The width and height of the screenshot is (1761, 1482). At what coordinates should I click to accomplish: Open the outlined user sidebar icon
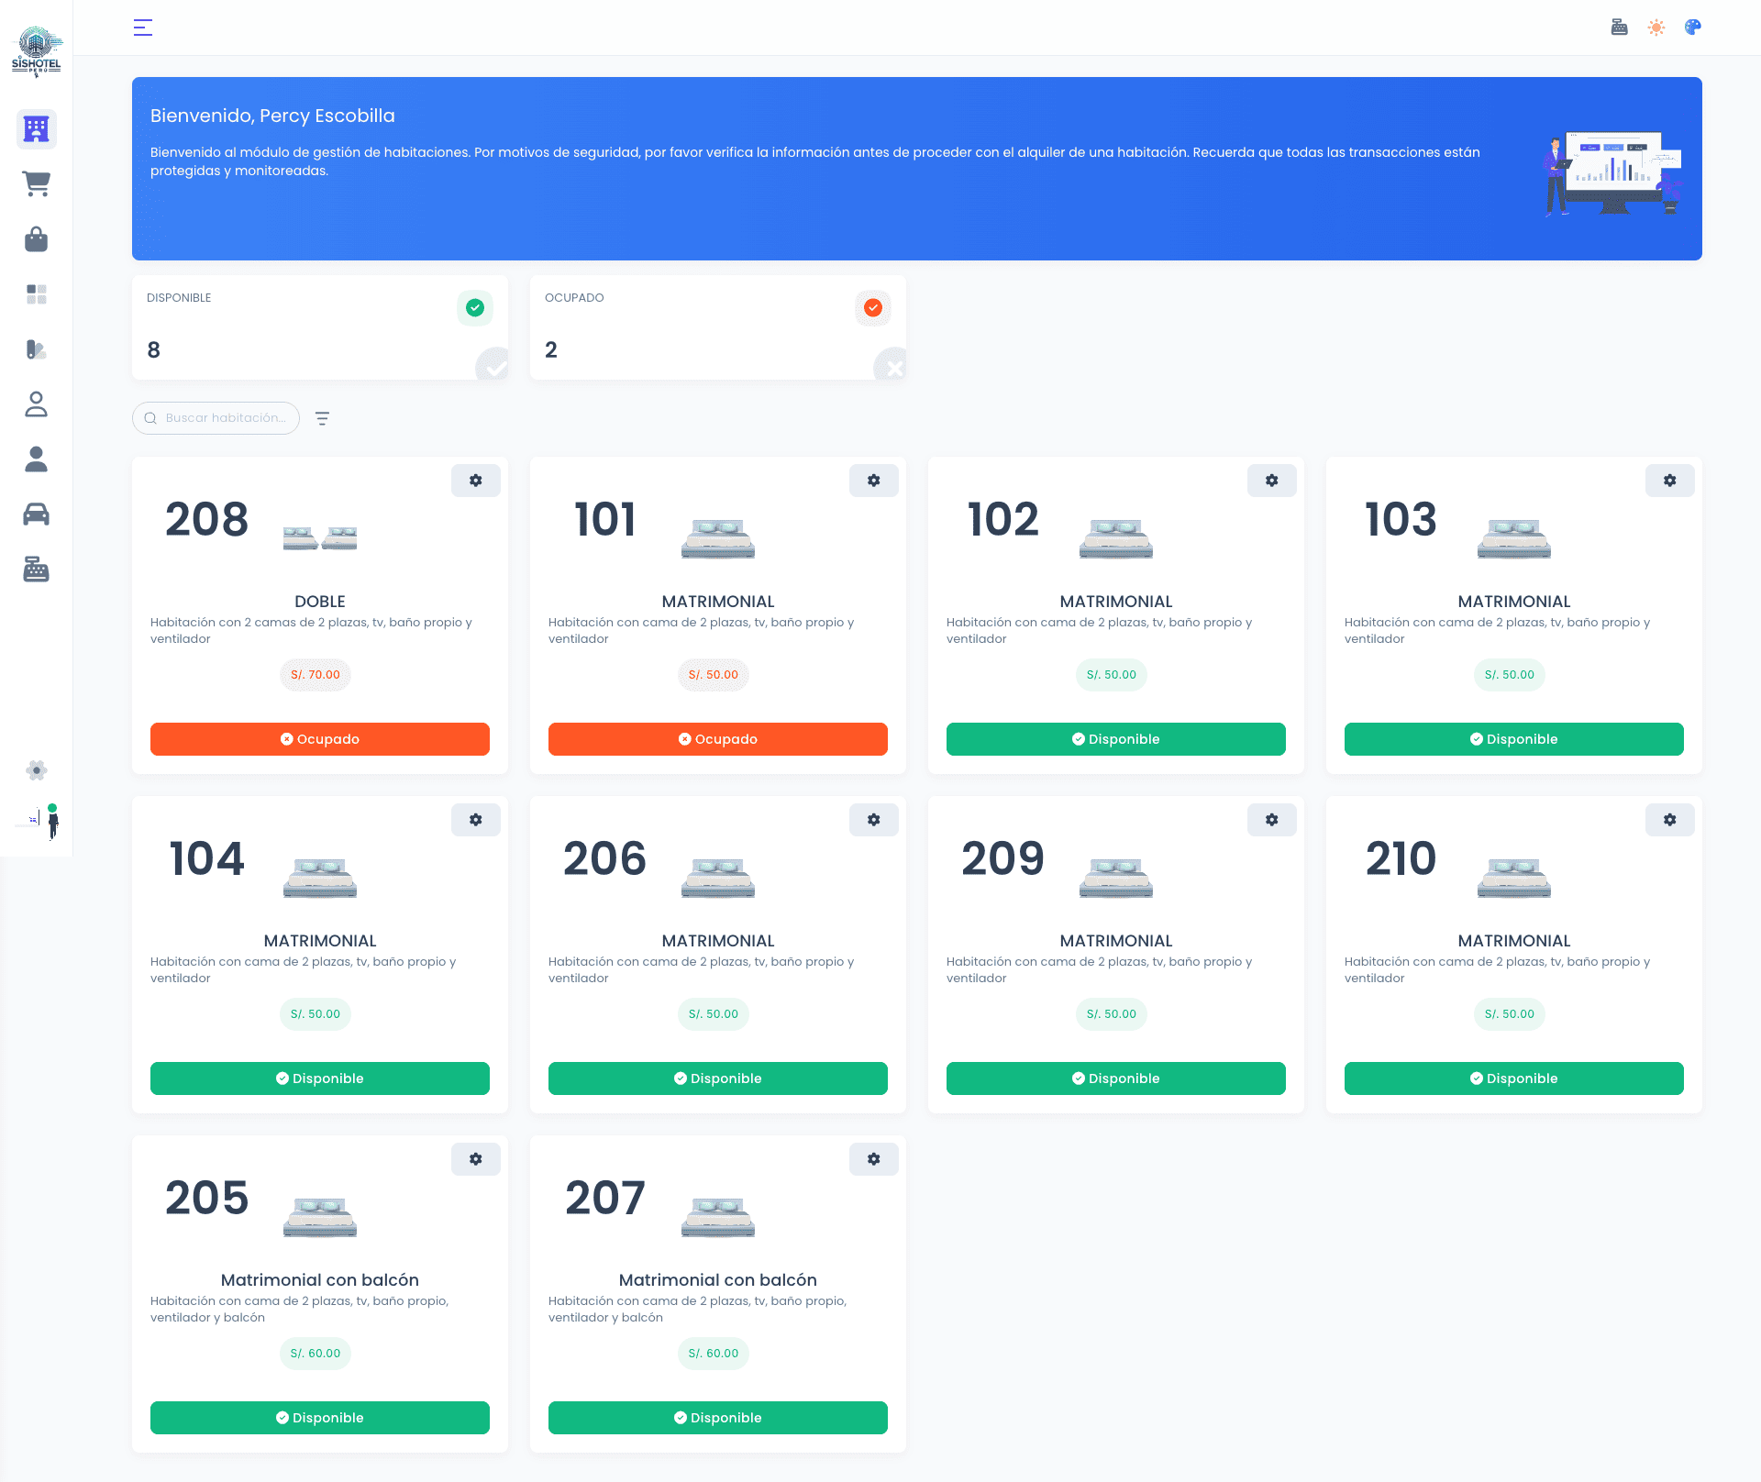click(36, 404)
